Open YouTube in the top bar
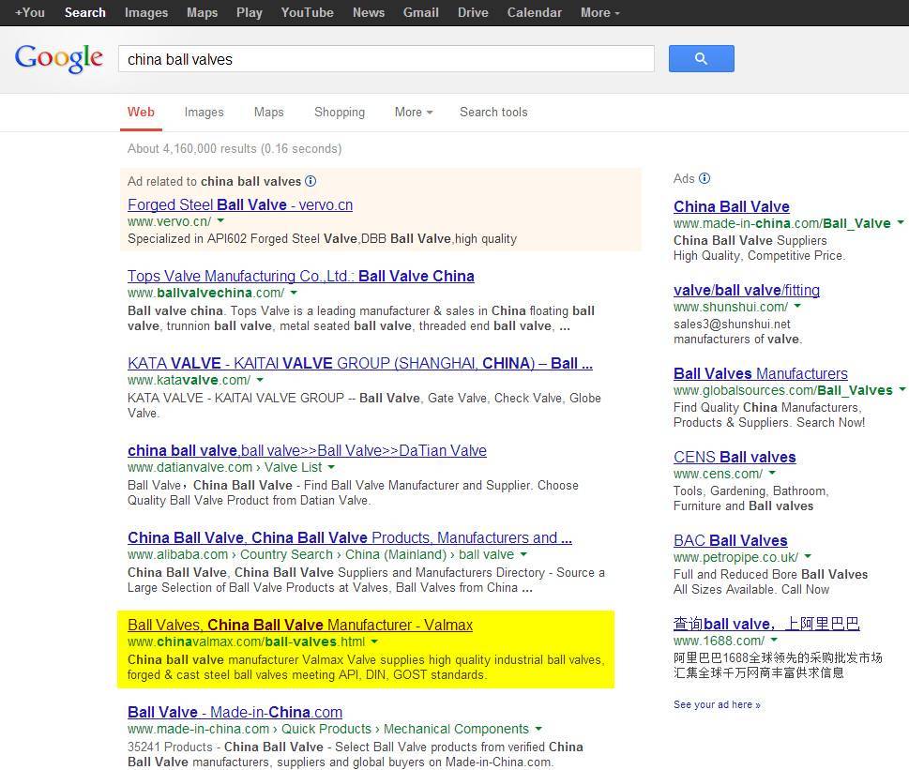 308,13
